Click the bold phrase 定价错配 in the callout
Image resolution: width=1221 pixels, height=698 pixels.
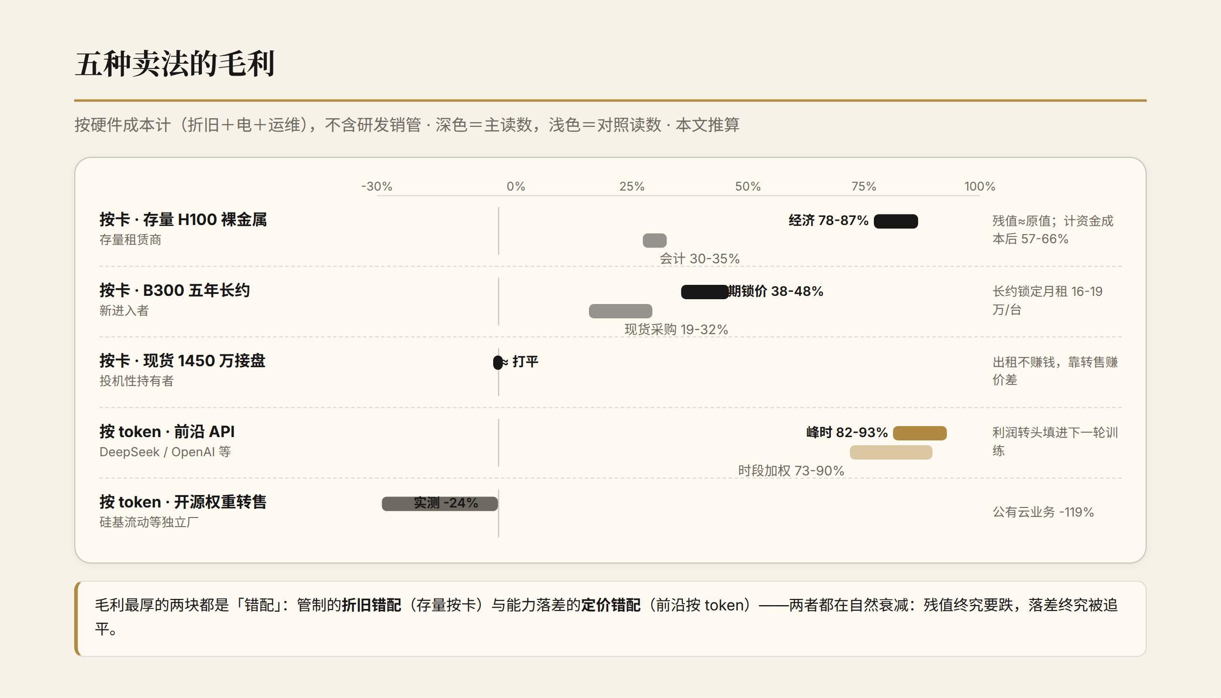tap(610, 605)
